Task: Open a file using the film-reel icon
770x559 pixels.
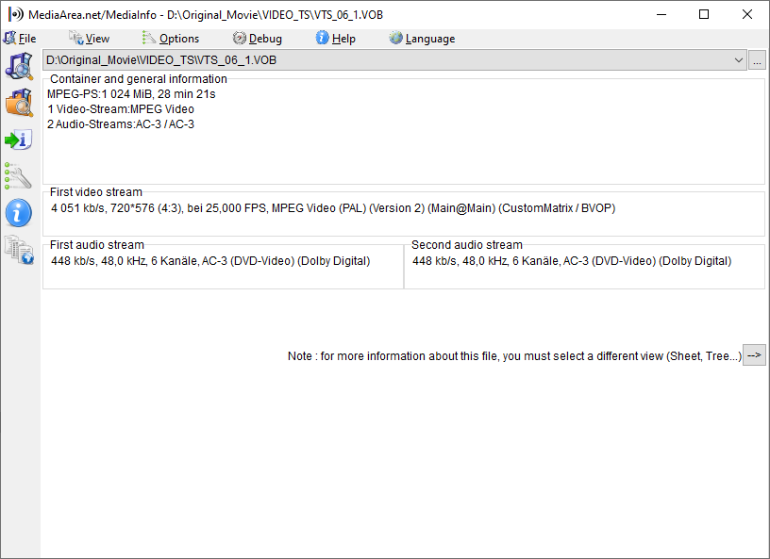Action: coord(19,67)
